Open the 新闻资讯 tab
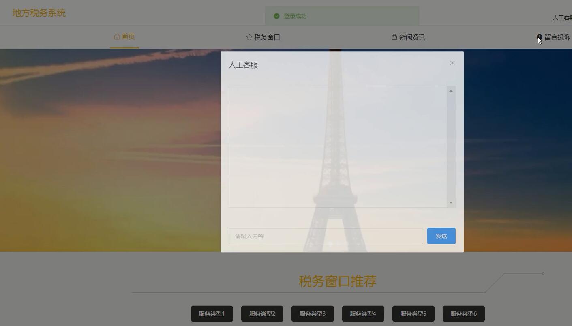The image size is (572, 326). point(408,37)
